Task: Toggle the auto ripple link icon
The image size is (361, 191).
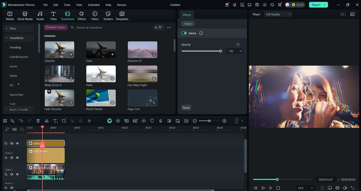Action: [7, 129]
